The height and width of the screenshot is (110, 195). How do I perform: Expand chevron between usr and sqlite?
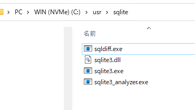pos(107,12)
